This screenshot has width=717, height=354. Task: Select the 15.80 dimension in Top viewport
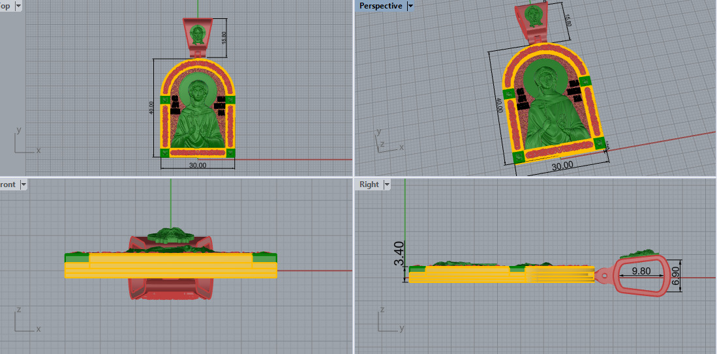click(224, 38)
